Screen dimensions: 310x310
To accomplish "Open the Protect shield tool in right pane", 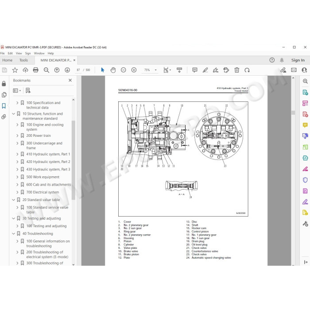I will click(305, 180).
